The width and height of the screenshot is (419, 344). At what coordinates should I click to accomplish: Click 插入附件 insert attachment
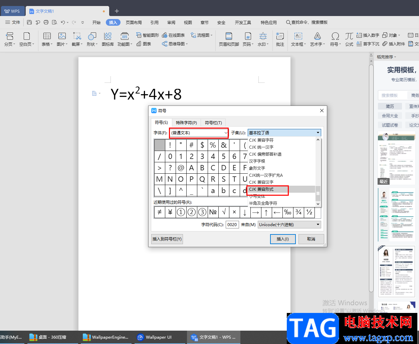coord(394,44)
